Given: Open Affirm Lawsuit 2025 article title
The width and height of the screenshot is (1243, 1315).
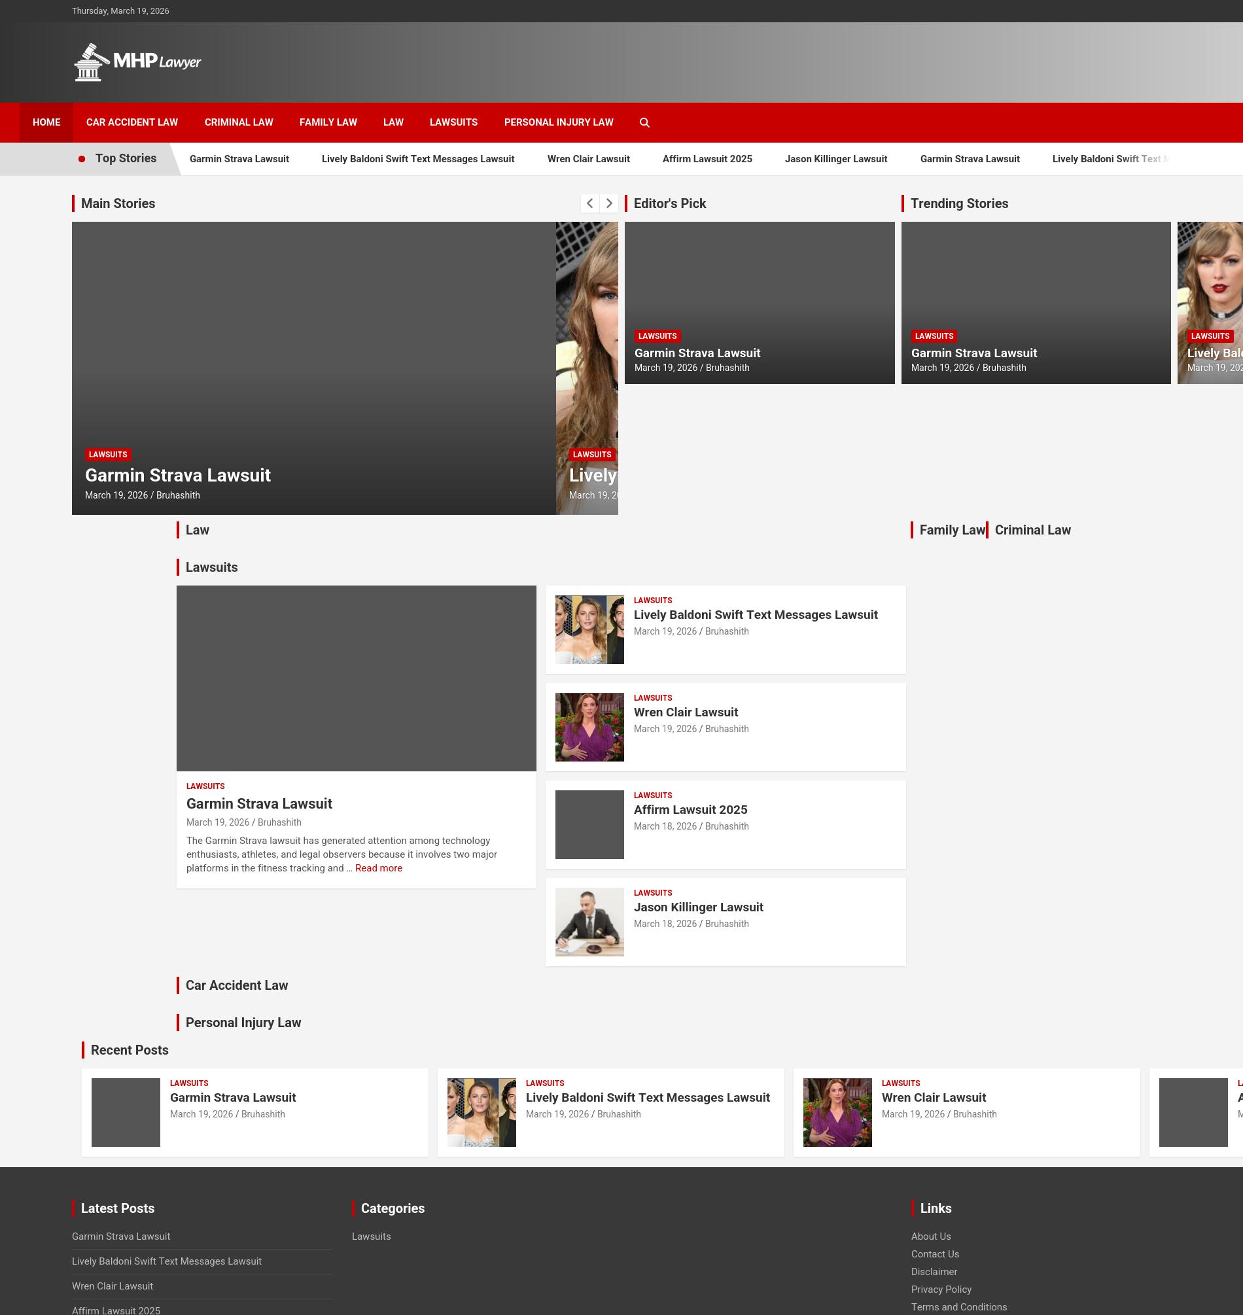Looking at the screenshot, I should (690, 809).
